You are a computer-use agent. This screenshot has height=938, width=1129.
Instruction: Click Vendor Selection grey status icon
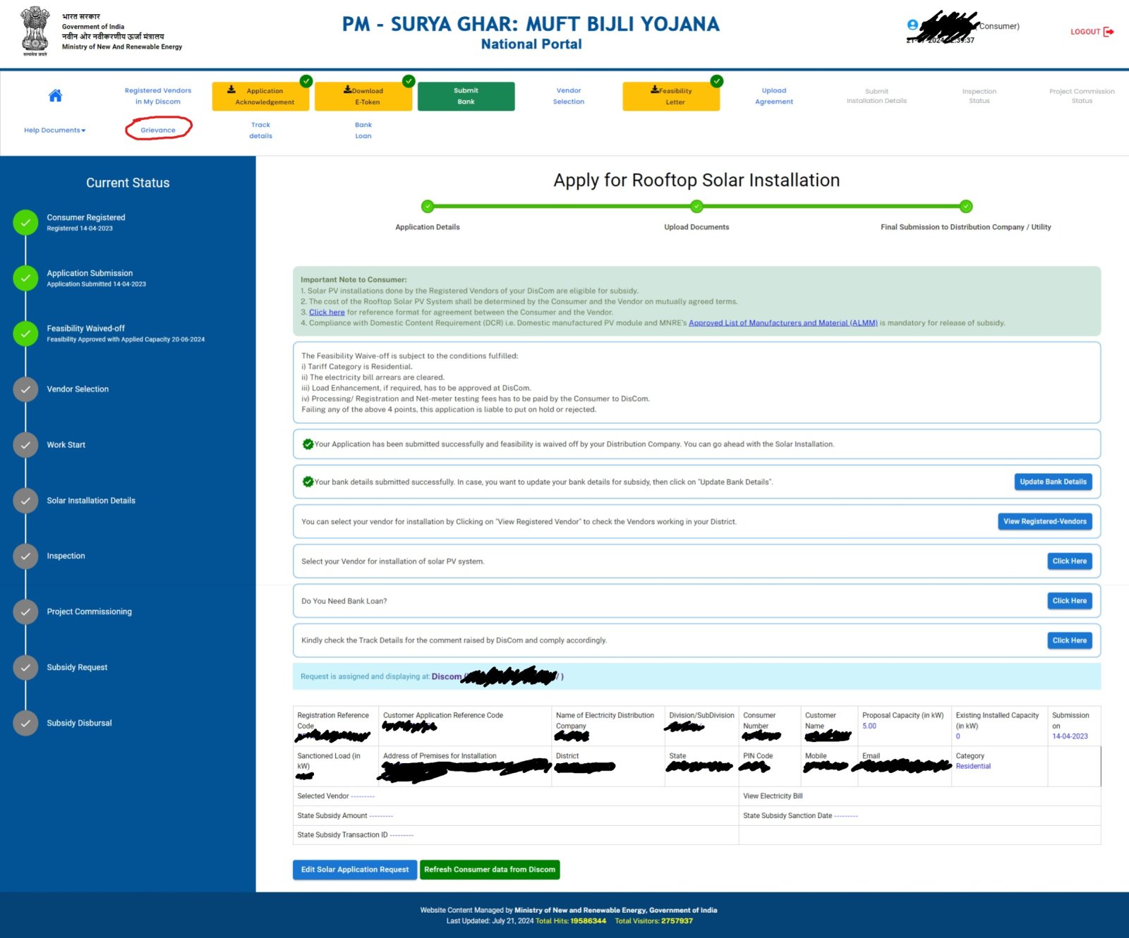[x=25, y=389]
